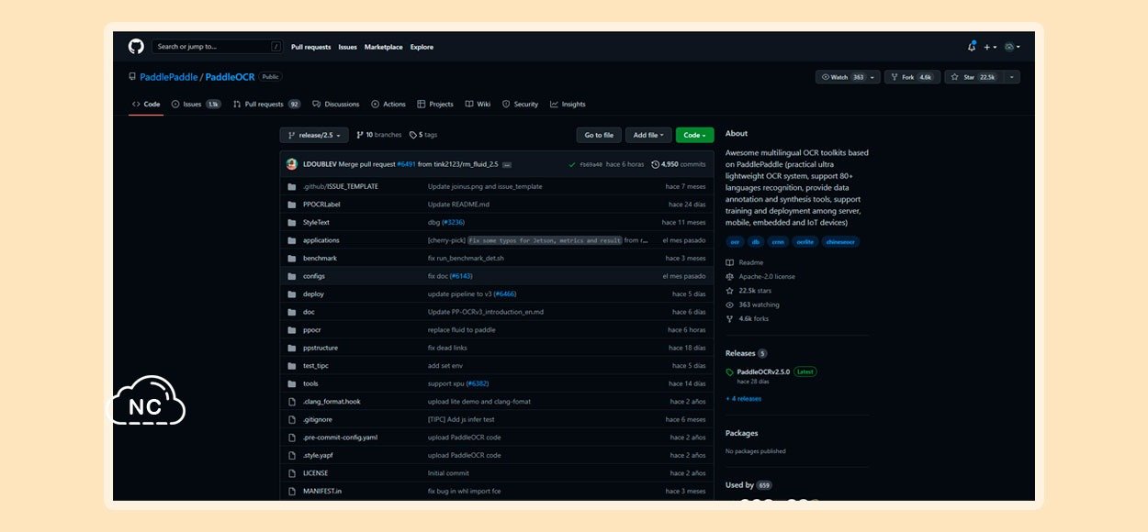This screenshot has width=1148, height=532.
Task: Show the + 4 releases link
Action: point(744,399)
